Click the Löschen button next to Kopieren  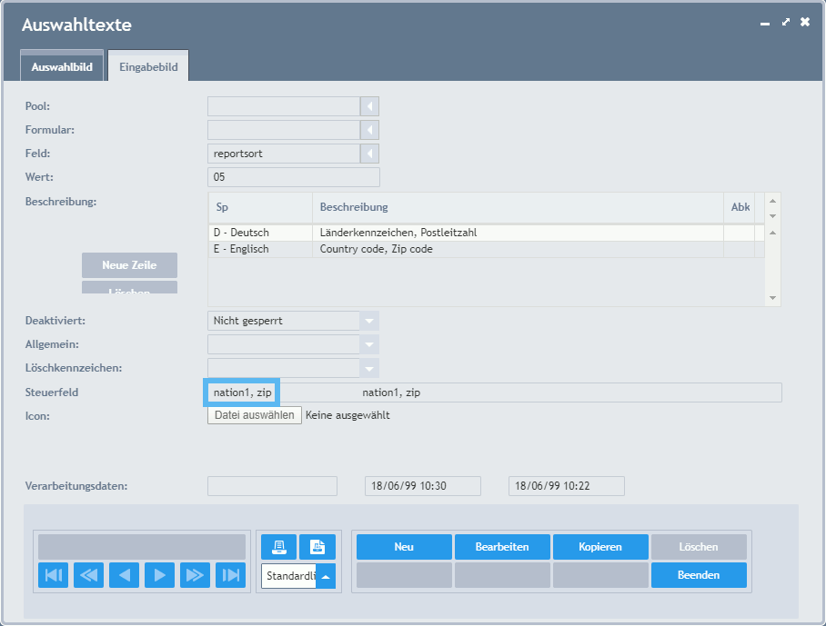coord(699,547)
